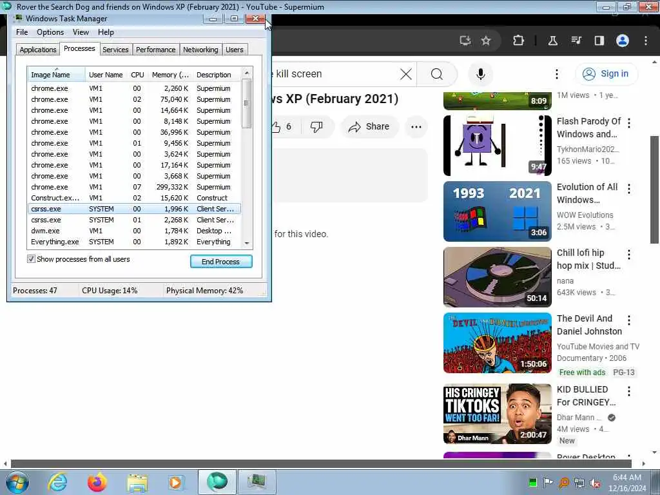The image size is (660, 495).
Task: Switch to the Services tab
Action: point(115,50)
